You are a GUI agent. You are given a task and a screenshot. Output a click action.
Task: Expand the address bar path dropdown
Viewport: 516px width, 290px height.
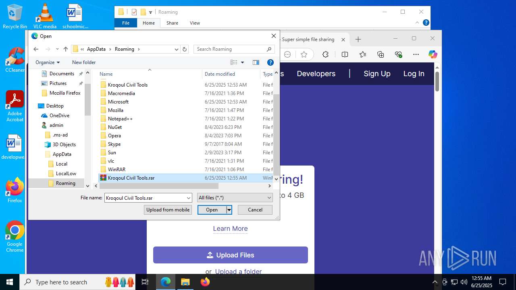[176, 49]
